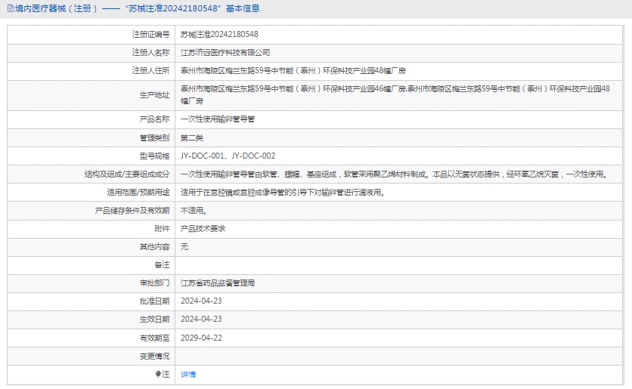Click the bullet icon next to 注
This screenshot has width=632, height=389.
158,374
